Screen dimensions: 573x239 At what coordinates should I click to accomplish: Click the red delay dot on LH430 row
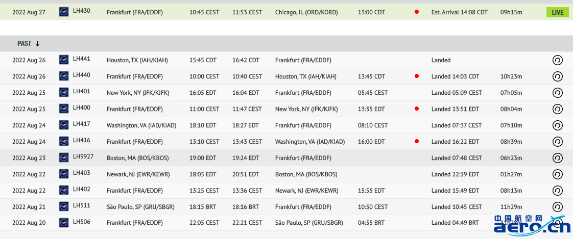point(417,12)
